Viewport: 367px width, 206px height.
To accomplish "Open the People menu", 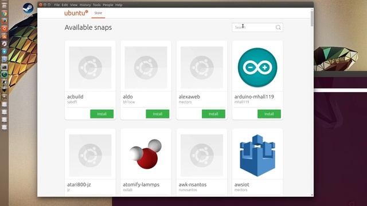I will [108, 5].
